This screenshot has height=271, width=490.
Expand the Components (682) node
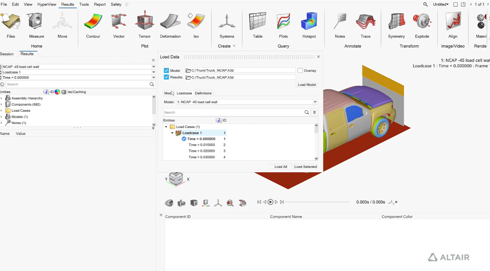tap(2, 105)
